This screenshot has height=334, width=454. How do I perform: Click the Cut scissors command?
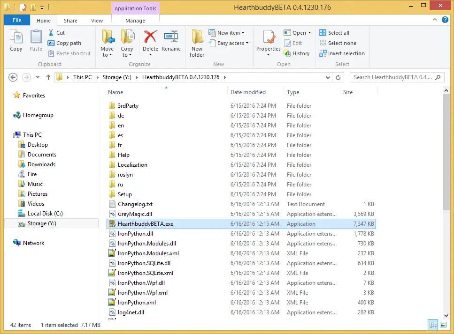[56, 33]
